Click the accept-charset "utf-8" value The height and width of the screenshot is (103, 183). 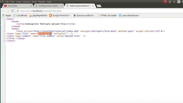tap(159, 31)
